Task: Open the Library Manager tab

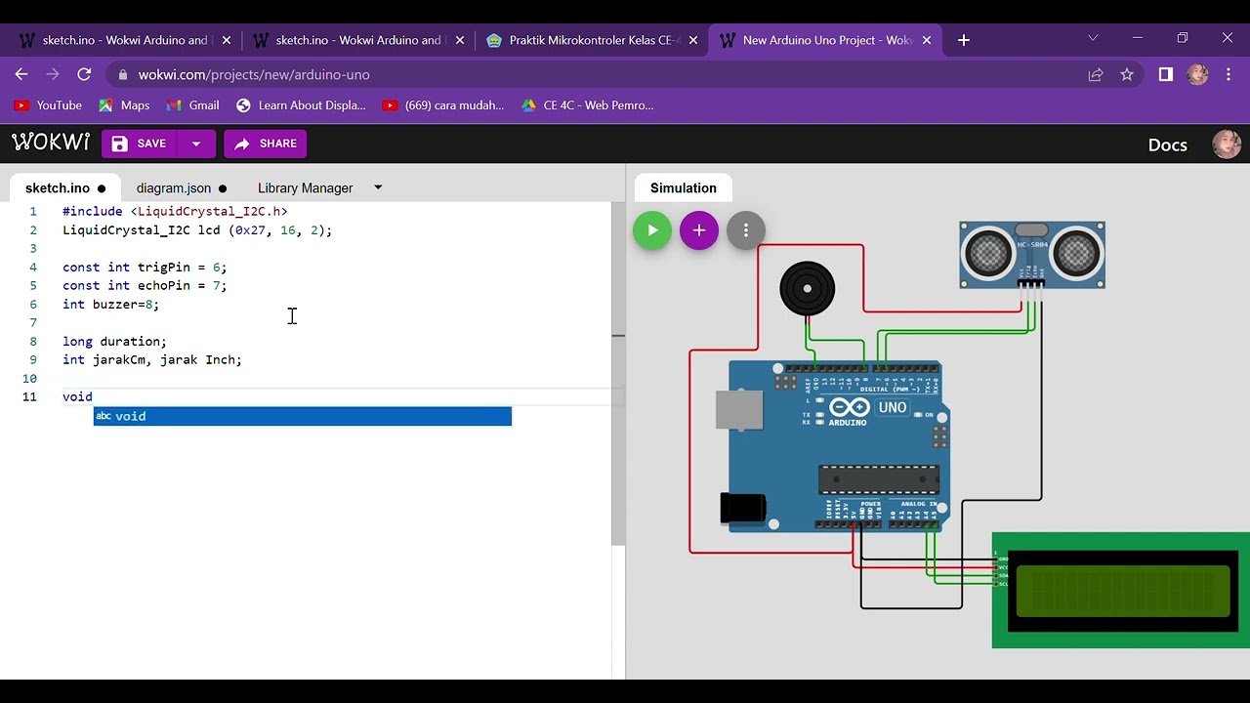Action: [305, 187]
